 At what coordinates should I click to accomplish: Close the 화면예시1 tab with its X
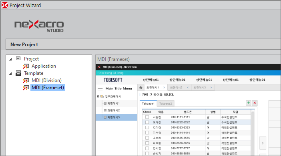(x=164, y=88)
